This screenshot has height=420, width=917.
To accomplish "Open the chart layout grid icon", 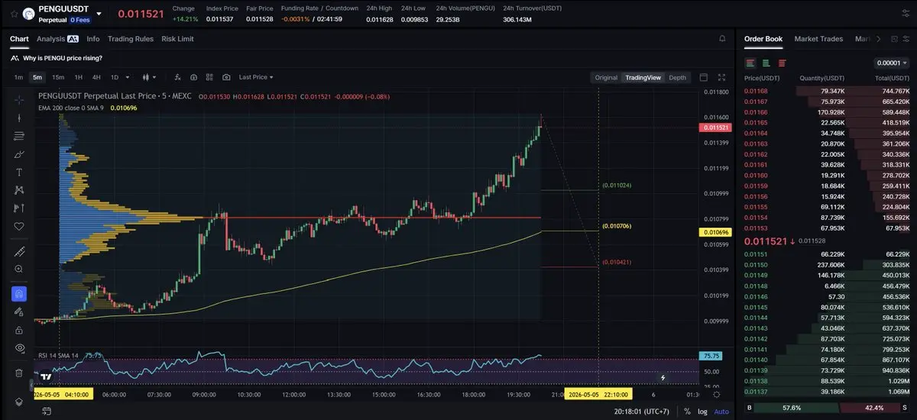I will (x=210, y=77).
